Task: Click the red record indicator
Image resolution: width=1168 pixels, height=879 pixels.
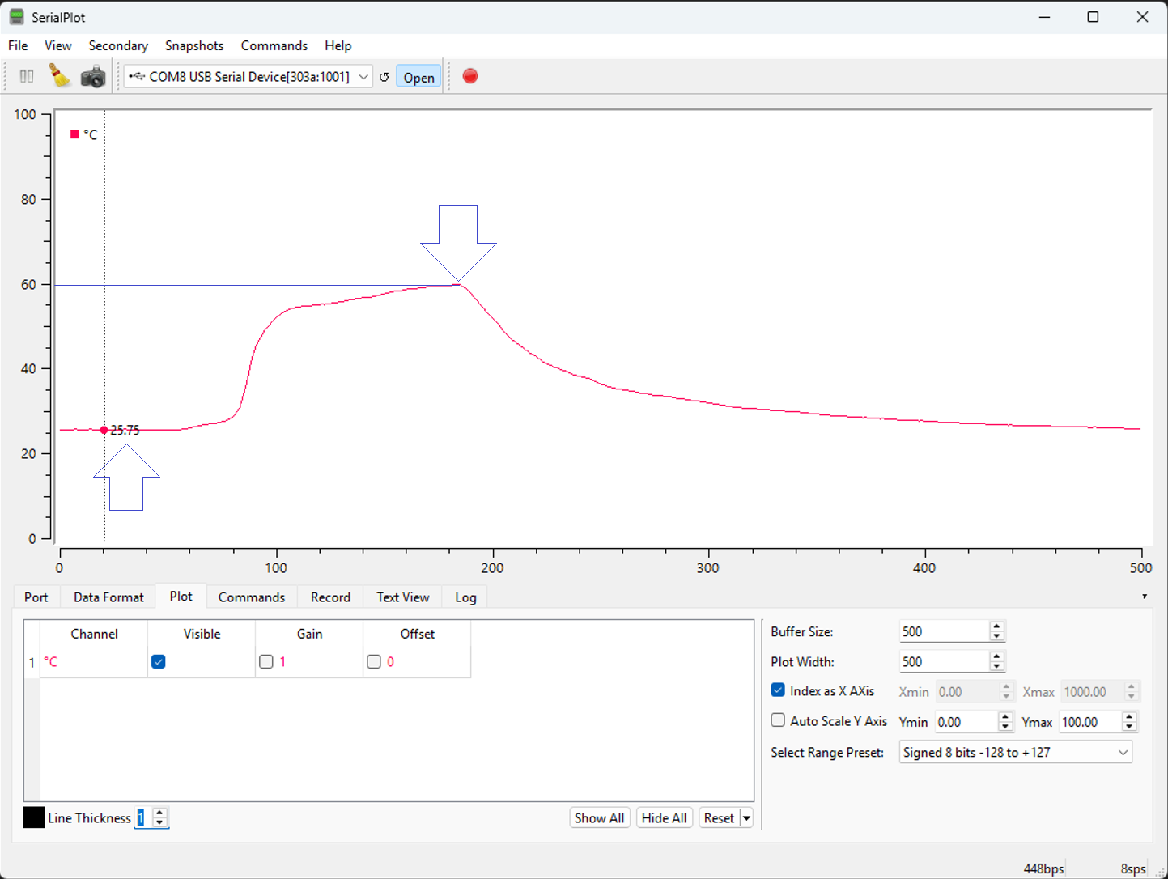Action: [x=469, y=76]
